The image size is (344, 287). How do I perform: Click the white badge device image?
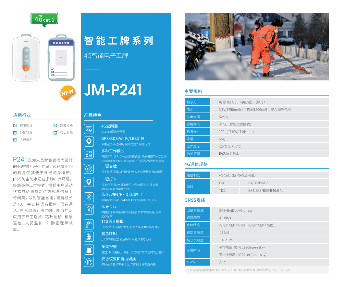tap(26, 58)
